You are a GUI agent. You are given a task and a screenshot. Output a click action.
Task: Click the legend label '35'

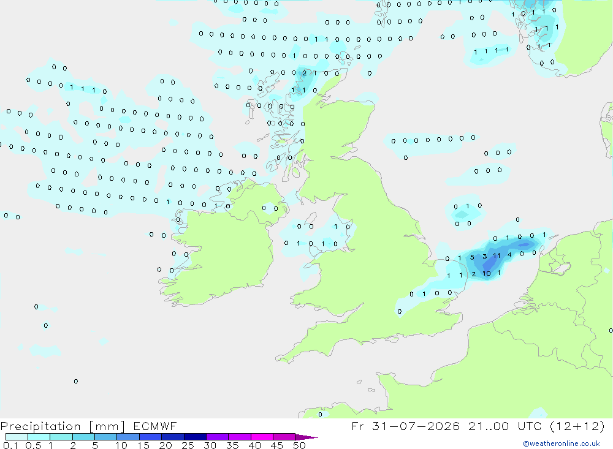point(232,445)
